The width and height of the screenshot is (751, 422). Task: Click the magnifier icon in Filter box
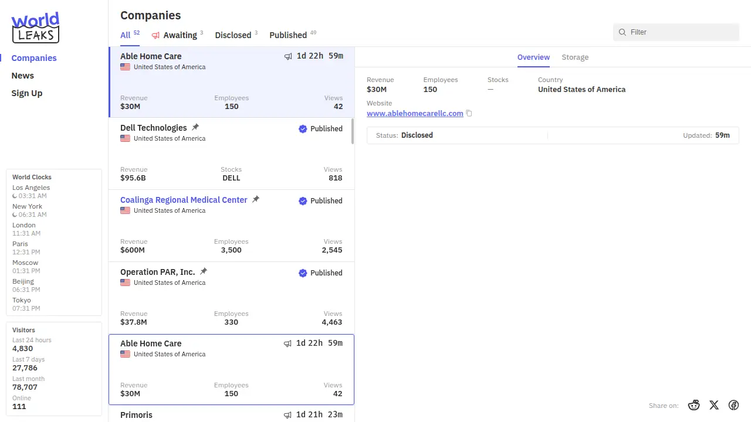coord(623,32)
